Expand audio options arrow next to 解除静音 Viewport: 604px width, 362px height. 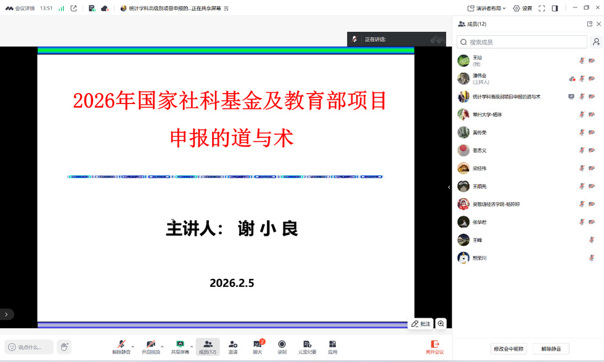pyautogui.click(x=133, y=345)
